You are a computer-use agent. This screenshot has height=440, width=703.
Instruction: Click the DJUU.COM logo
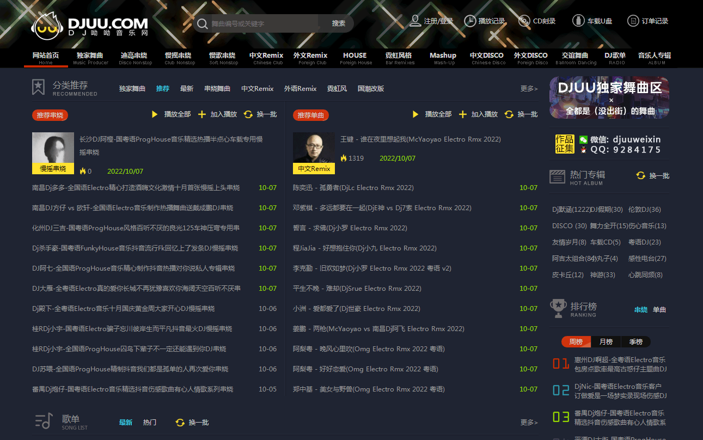pos(90,25)
